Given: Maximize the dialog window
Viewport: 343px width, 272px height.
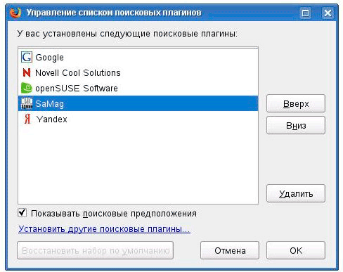Looking at the screenshot, I should point(305,13).
